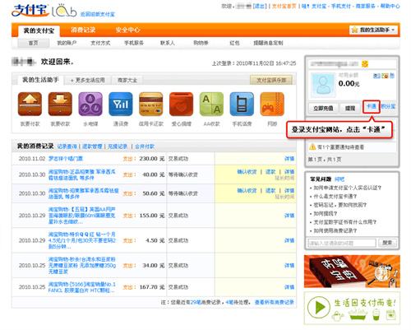Open the 帮助中心 help link
This screenshot has width=411, height=330.
[x=390, y=6]
